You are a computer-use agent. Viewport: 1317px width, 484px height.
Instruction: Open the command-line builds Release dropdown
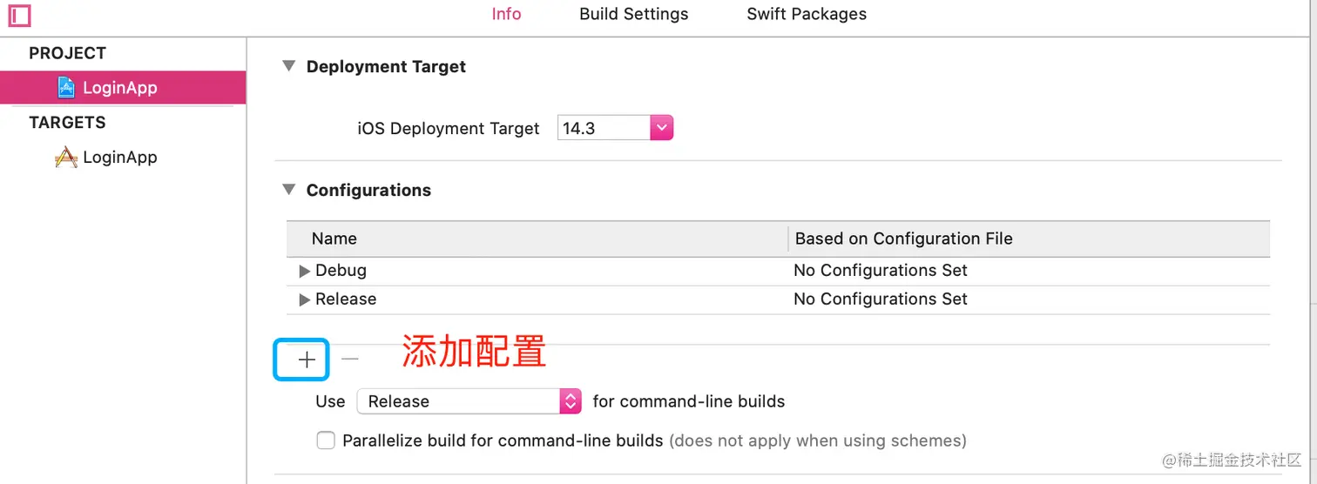tap(571, 401)
